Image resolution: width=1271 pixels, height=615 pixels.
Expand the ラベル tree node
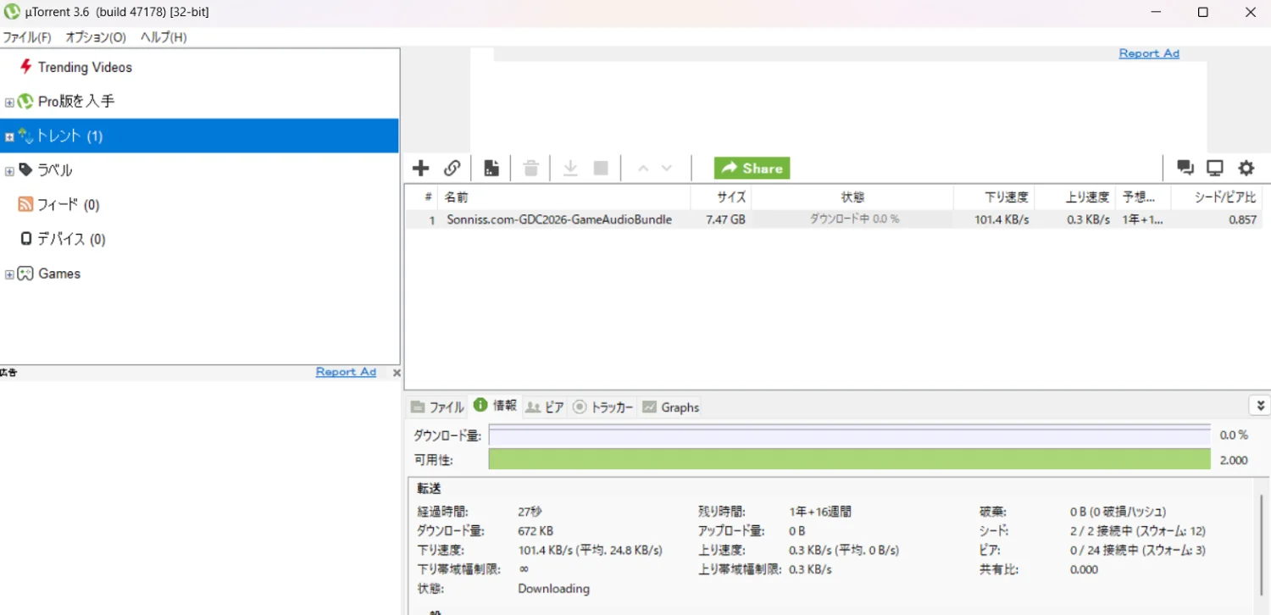9,171
